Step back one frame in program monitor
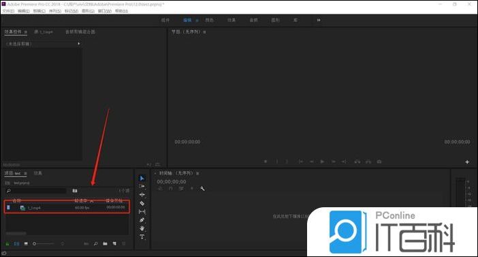This screenshot has height=257, width=478. pyautogui.click(x=312, y=162)
